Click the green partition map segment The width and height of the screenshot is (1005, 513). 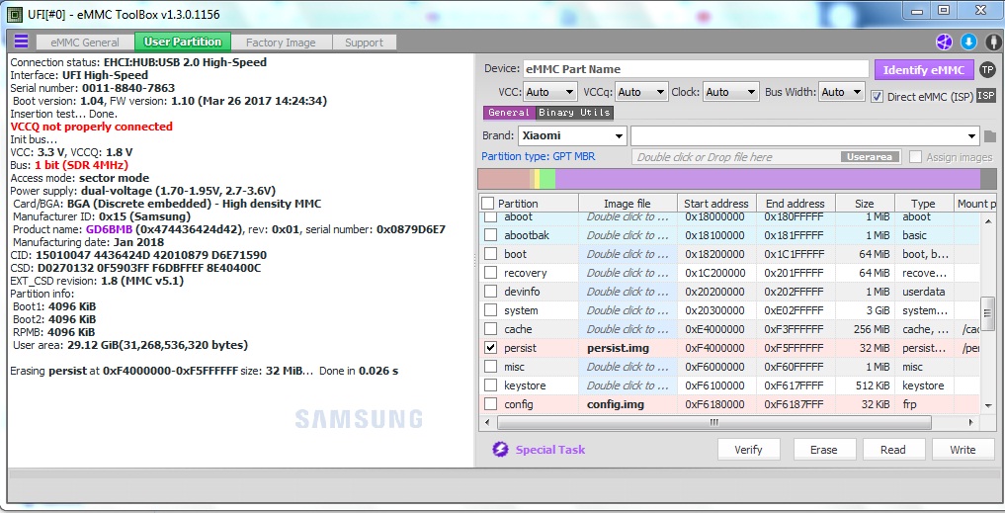pyautogui.click(x=547, y=178)
